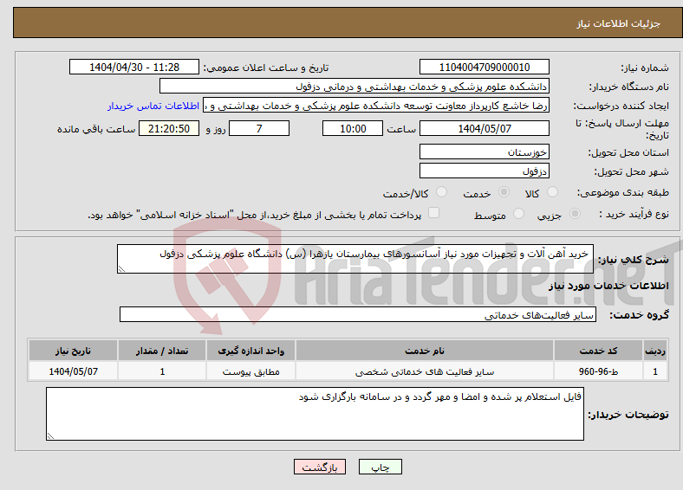Click the نام دستگاه خریدار field

click(355, 87)
